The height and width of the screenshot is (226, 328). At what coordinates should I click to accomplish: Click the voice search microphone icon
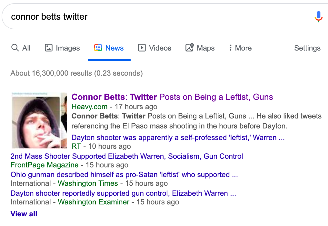(x=318, y=16)
